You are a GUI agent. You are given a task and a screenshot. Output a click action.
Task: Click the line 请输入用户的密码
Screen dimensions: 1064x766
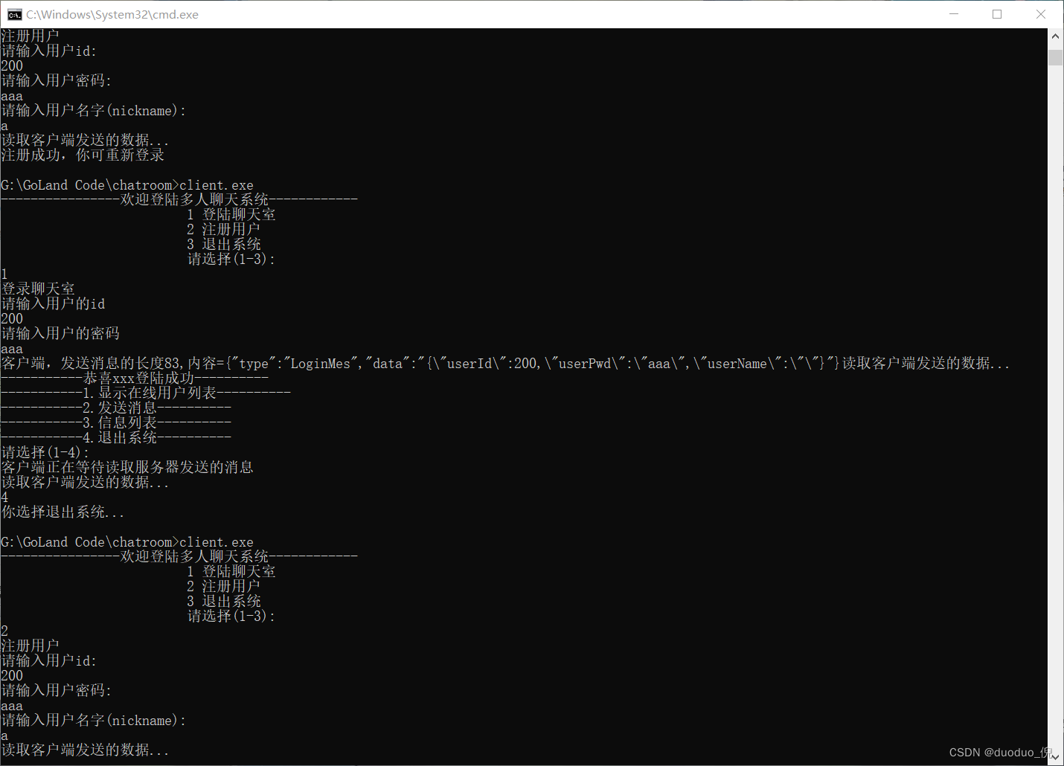60,333
